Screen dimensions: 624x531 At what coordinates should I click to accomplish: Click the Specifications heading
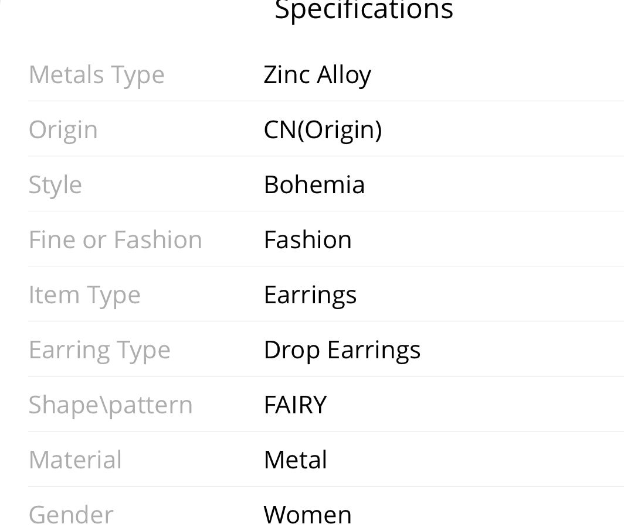pyautogui.click(x=364, y=9)
